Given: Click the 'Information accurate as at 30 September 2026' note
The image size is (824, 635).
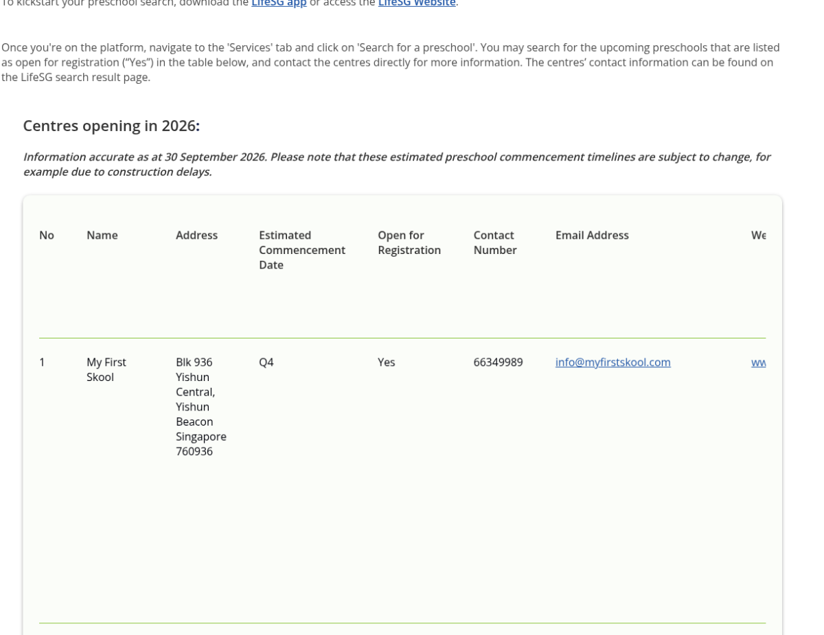Looking at the screenshot, I should point(397,164).
